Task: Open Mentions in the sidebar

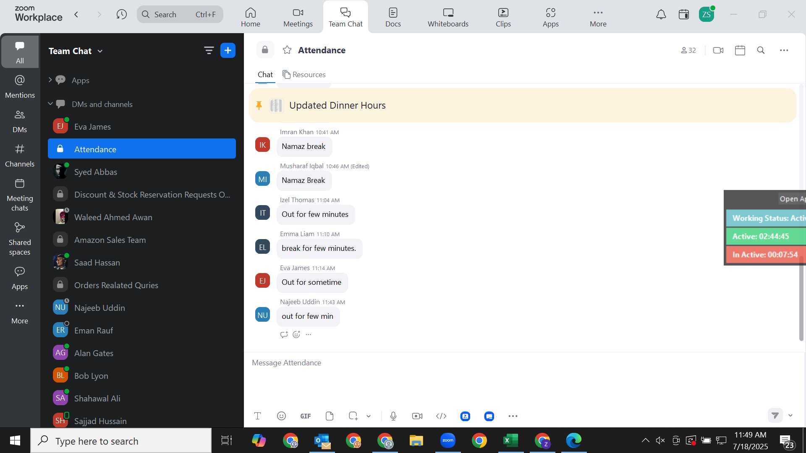Action: [x=20, y=87]
